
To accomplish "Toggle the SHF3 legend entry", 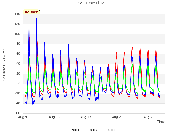I will pos(109,130).
